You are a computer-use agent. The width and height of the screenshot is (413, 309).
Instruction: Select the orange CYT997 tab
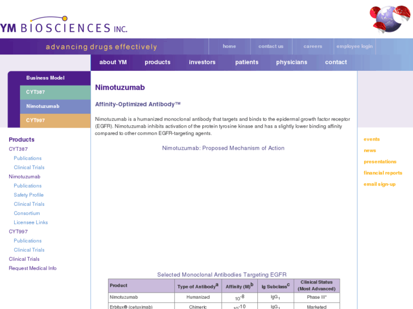(55, 121)
